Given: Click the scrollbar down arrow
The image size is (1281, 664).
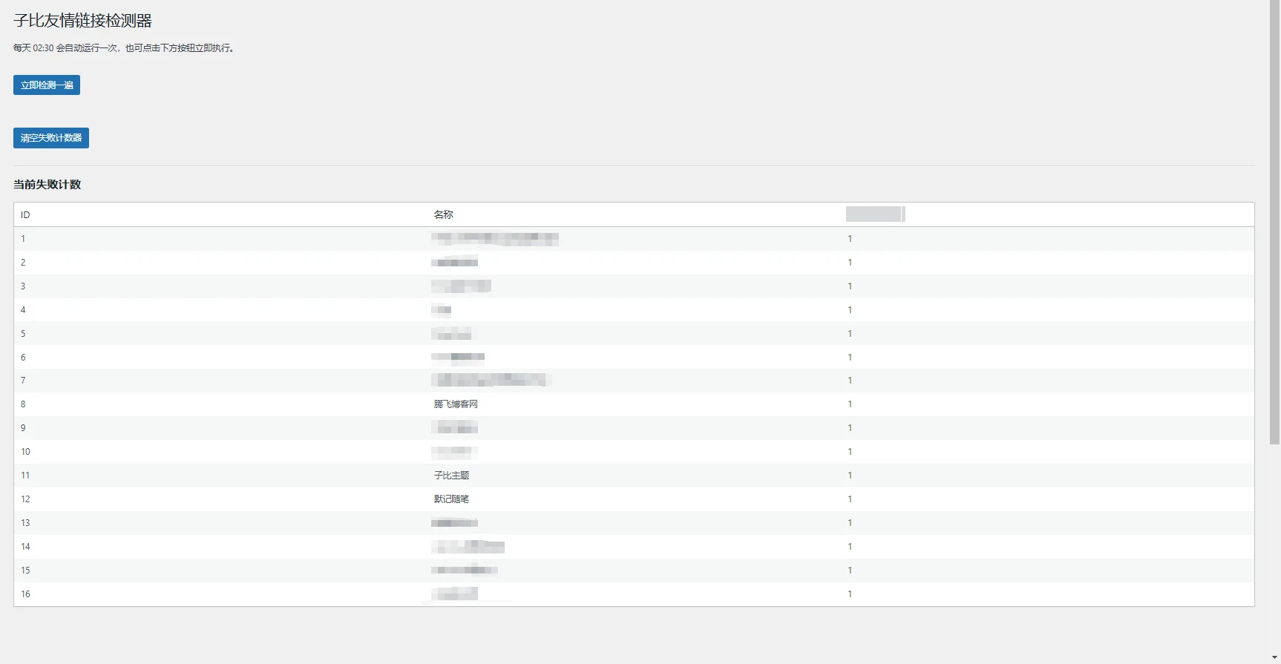Looking at the screenshot, I should 1274,658.
